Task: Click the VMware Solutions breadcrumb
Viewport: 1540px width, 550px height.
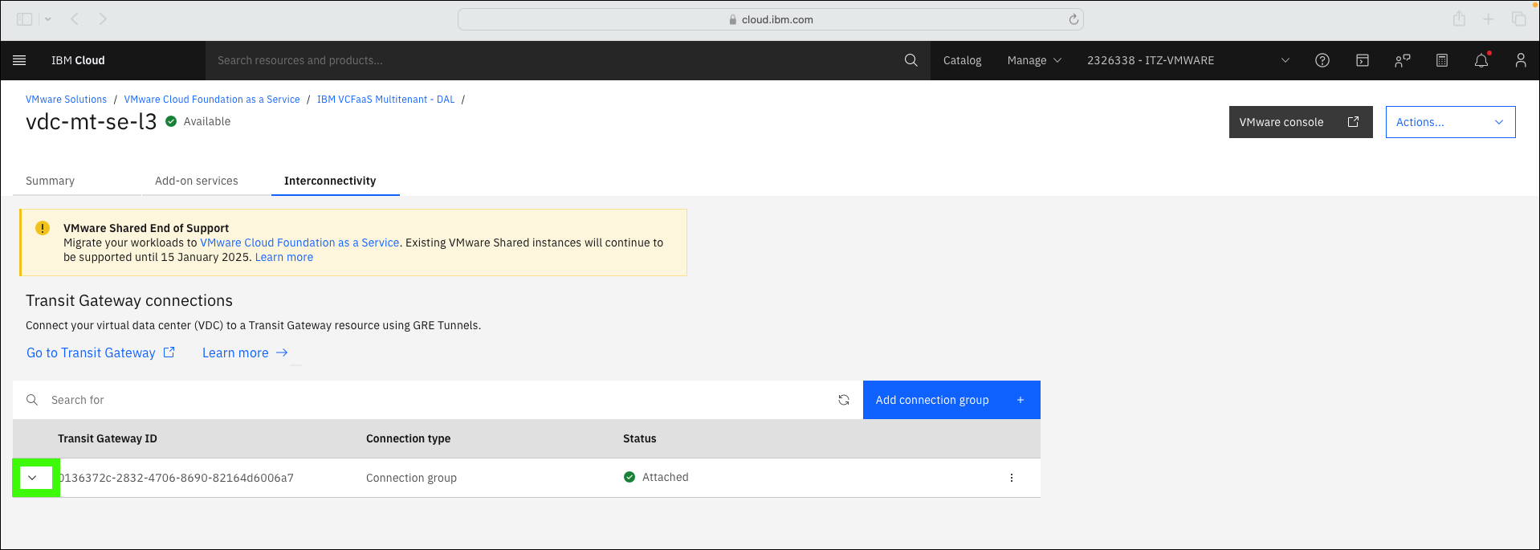Action: [x=66, y=100]
